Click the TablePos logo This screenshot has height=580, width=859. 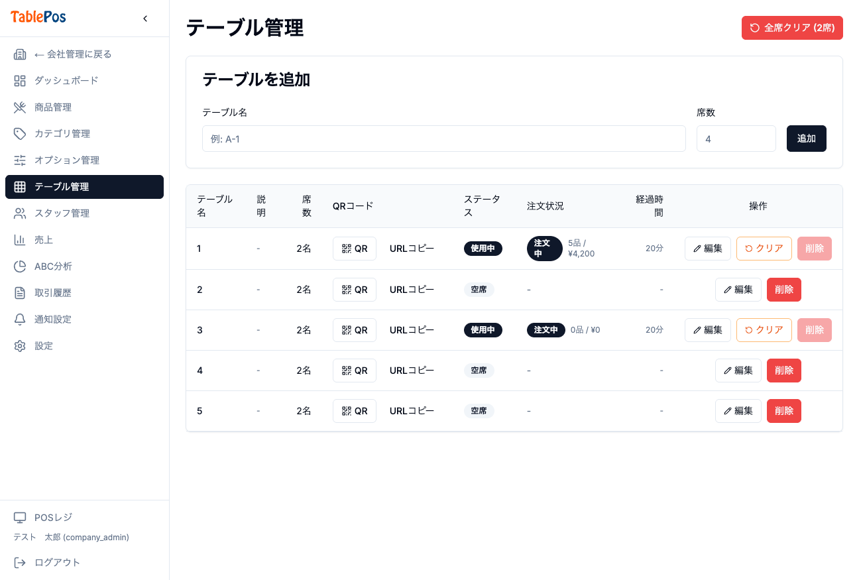pos(38,17)
